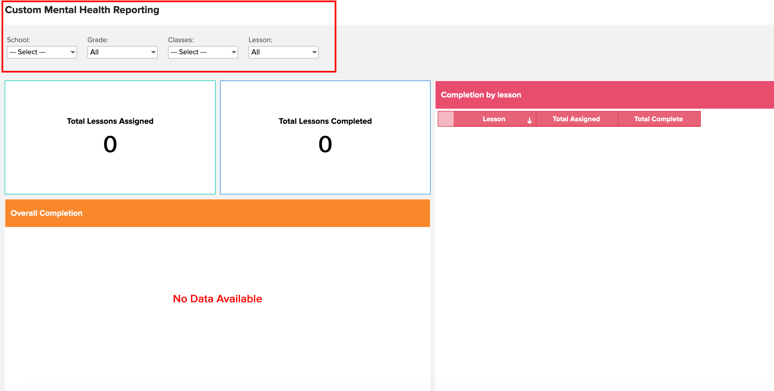Screen dimensions: 774x391
Task: Select the Total Lessons Completed card title
Action: 325,121
